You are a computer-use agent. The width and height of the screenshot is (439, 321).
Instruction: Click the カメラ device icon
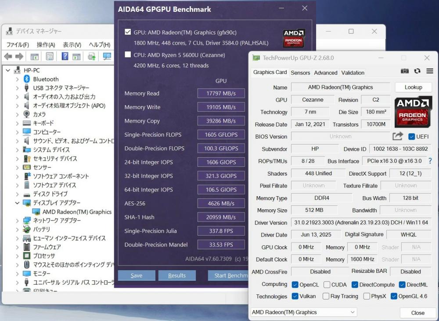pyautogui.click(x=27, y=114)
